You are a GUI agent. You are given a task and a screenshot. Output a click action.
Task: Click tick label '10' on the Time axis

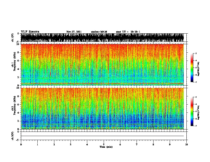186,145
